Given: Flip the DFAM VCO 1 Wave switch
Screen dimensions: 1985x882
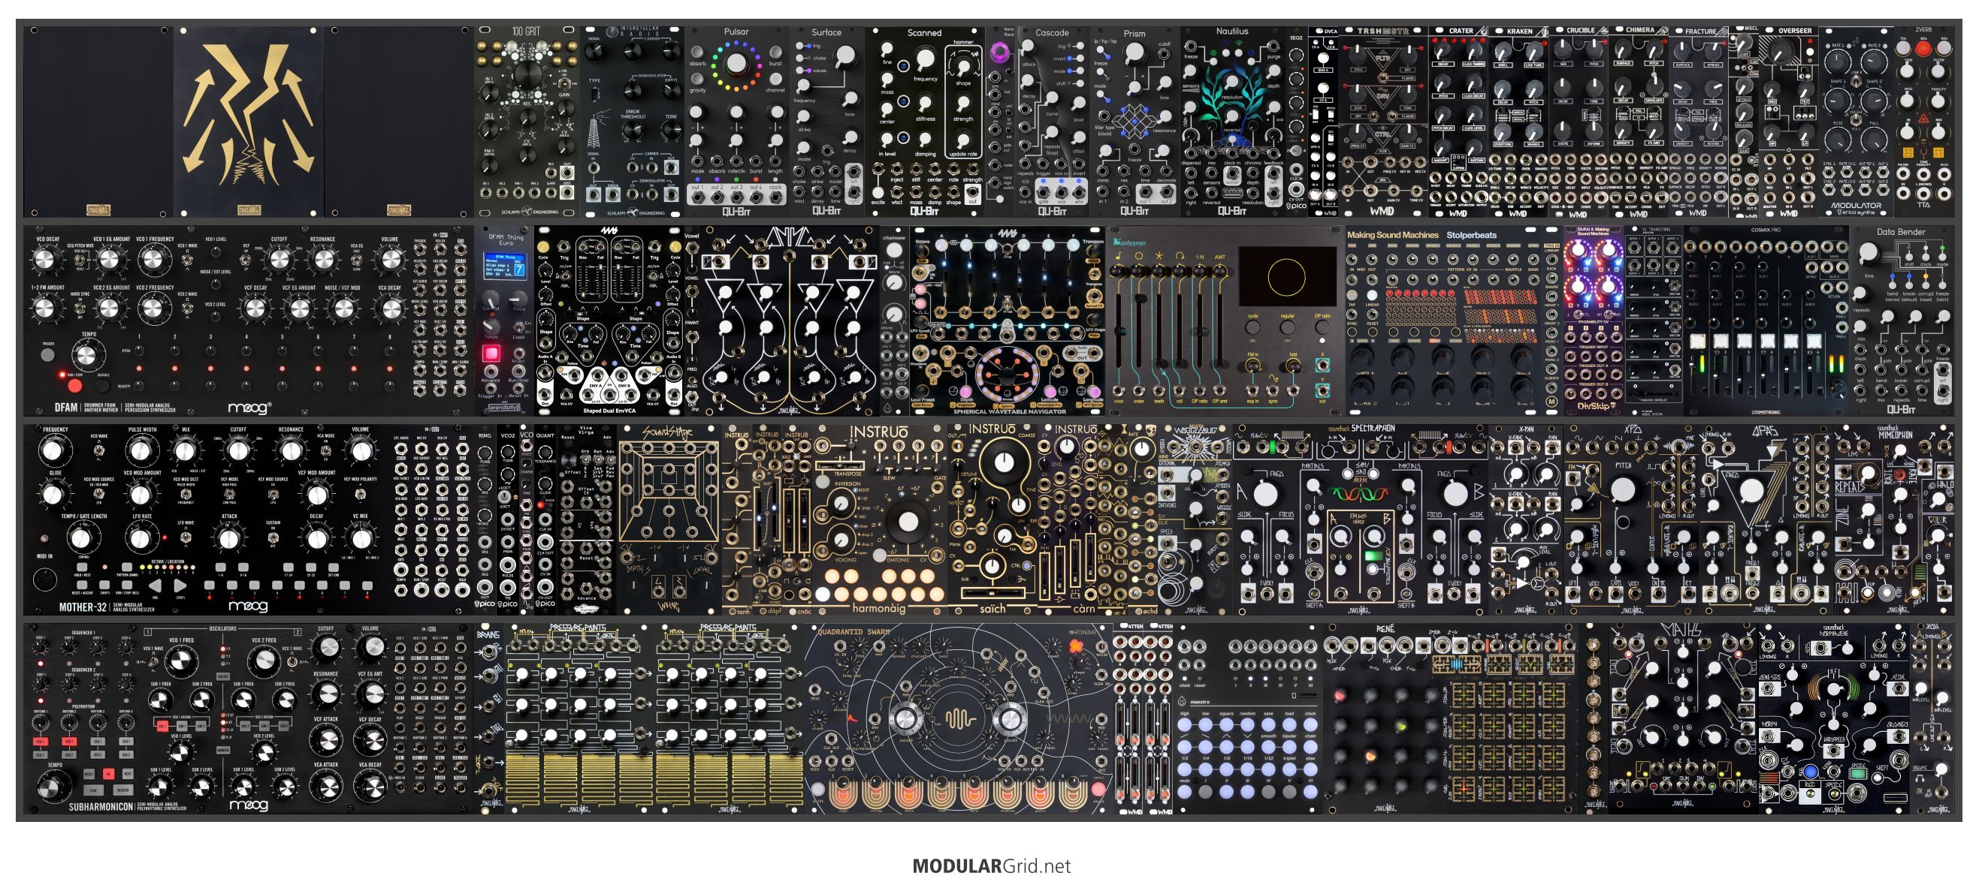Looking at the screenshot, I should (x=188, y=260).
